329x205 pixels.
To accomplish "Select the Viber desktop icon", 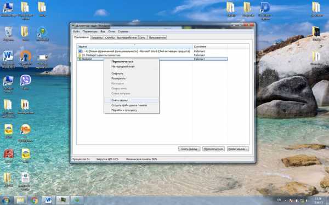I will [25, 82].
